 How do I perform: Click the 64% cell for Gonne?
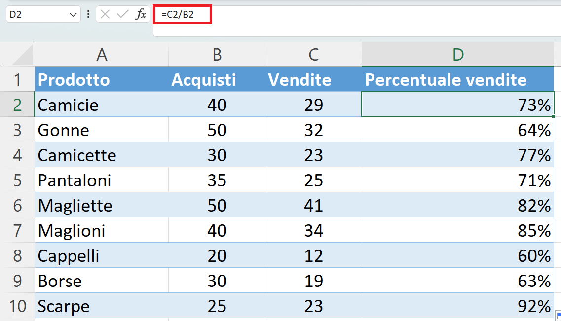(x=458, y=129)
